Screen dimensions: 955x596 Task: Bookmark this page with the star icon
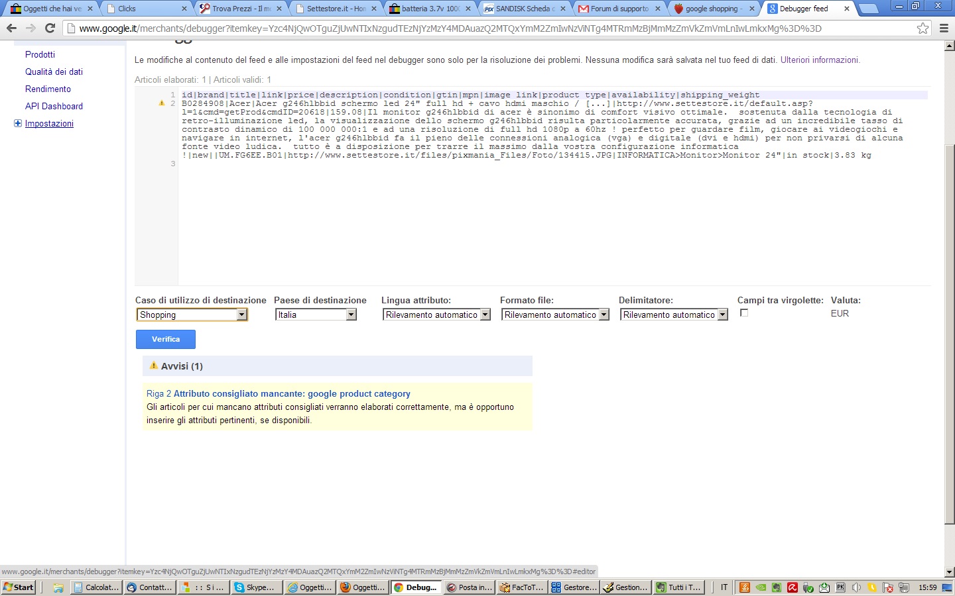pyautogui.click(x=923, y=28)
